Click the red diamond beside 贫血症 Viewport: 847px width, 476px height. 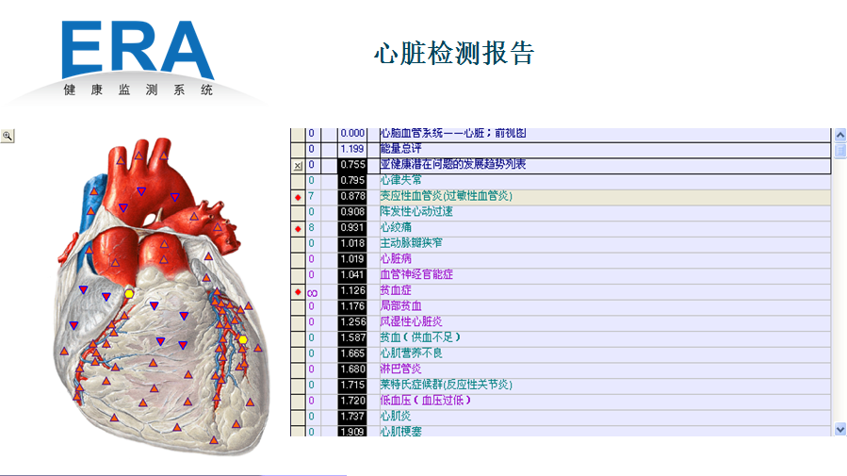tap(298, 291)
